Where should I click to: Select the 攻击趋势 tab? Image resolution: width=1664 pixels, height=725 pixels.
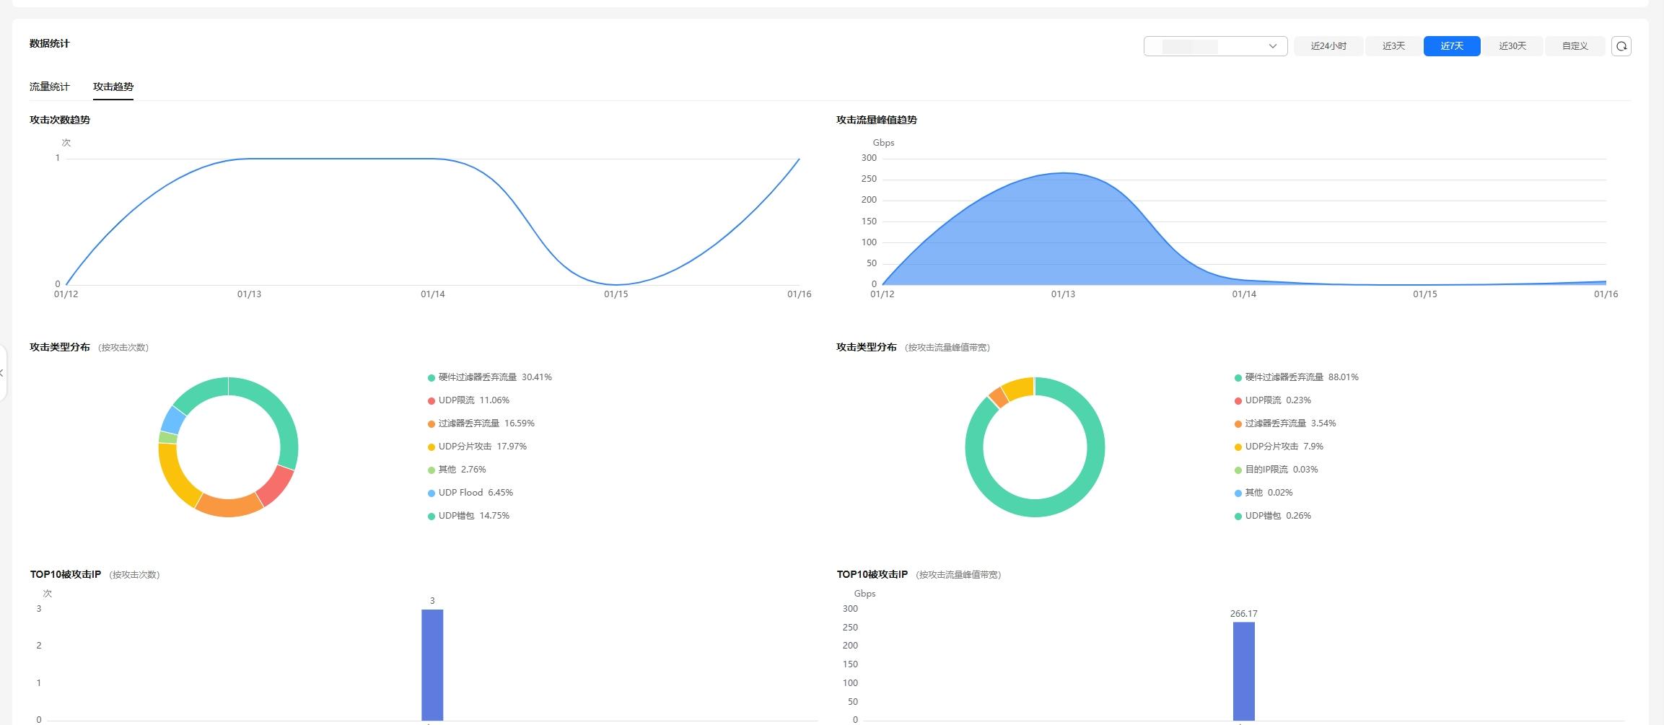113,87
